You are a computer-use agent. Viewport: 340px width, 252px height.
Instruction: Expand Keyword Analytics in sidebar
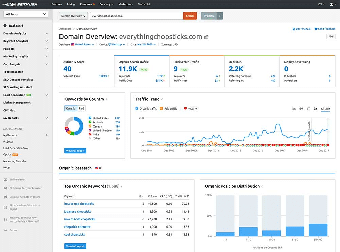point(26,41)
